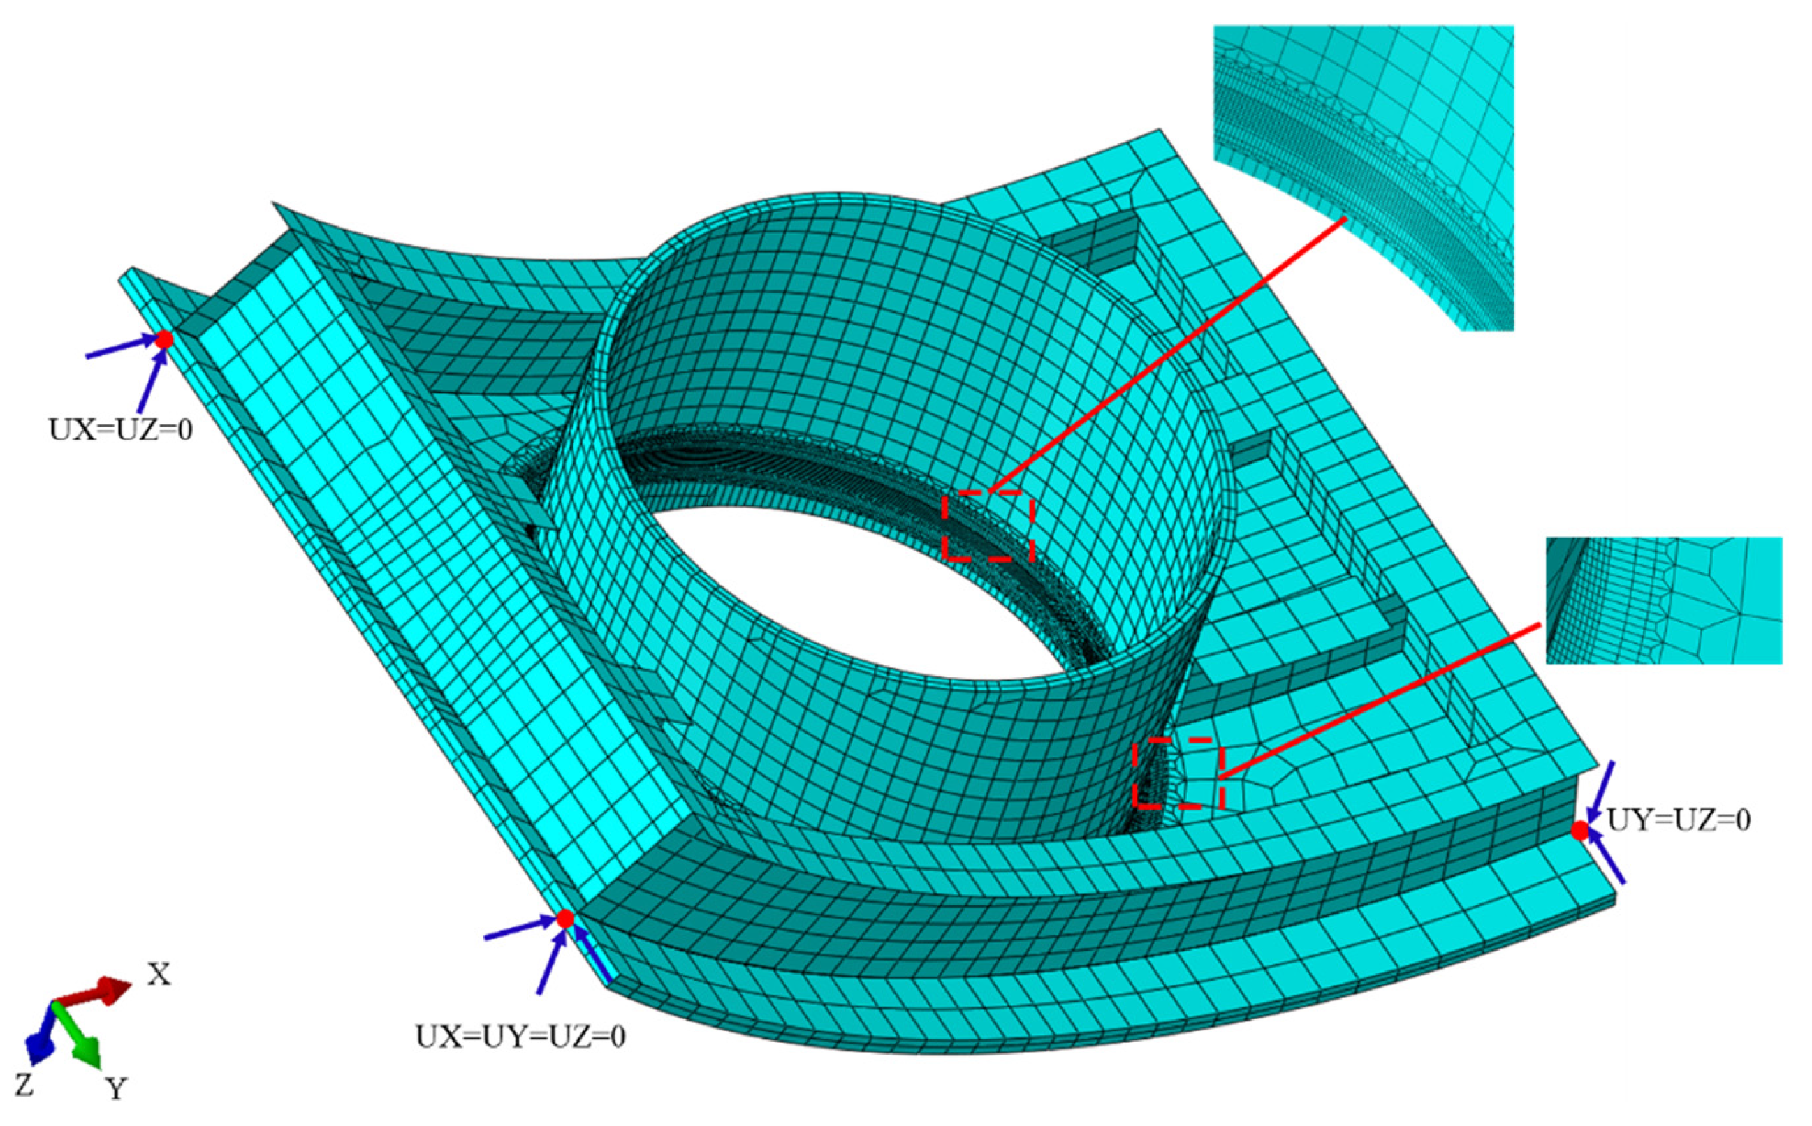Click the X axis letter label

(x=158, y=974)
